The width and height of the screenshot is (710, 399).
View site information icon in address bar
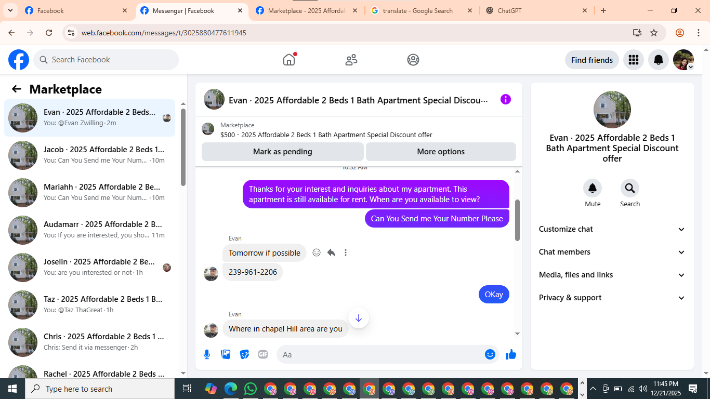[72, 33]
